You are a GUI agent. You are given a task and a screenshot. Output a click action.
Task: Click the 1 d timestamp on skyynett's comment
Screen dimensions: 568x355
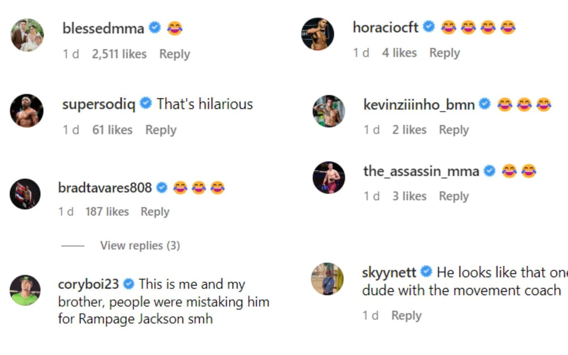(x=371, y=315)
